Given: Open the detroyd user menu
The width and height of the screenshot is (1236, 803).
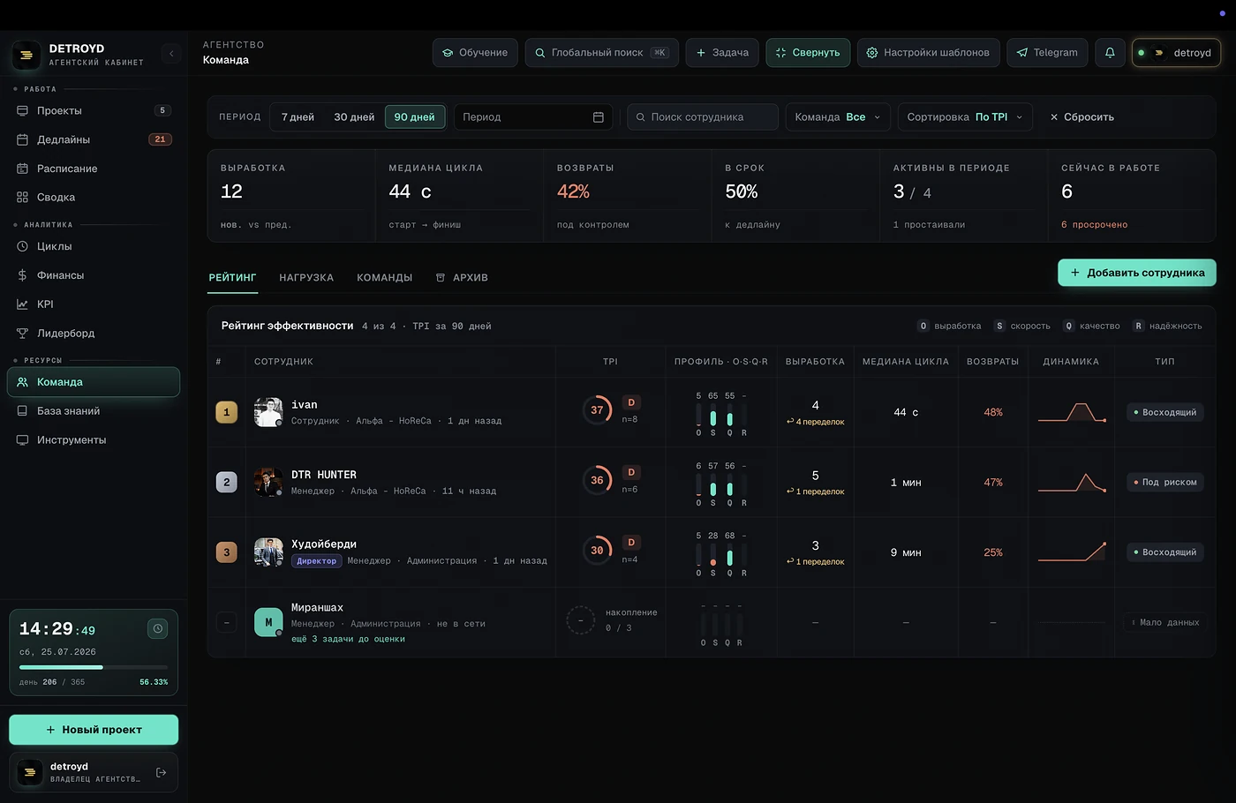Looking at the screenshot, I should tap(1176, 53).
